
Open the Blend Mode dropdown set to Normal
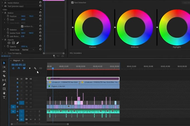28,50
